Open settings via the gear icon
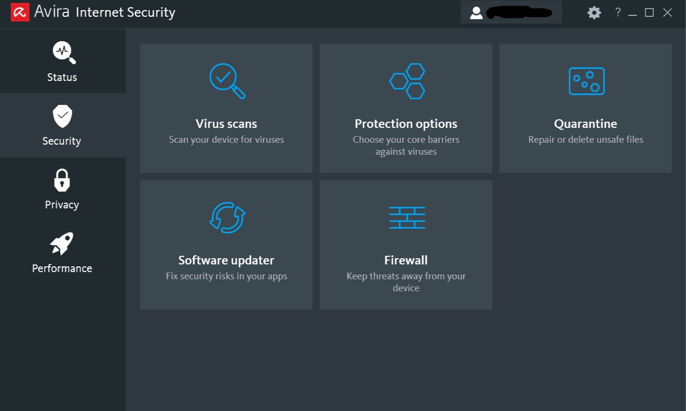 coord(594,12)
